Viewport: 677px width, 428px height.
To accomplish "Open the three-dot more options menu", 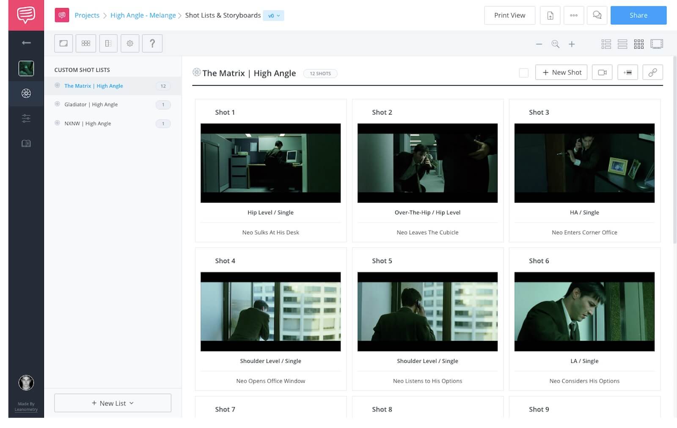I will 574,15.
